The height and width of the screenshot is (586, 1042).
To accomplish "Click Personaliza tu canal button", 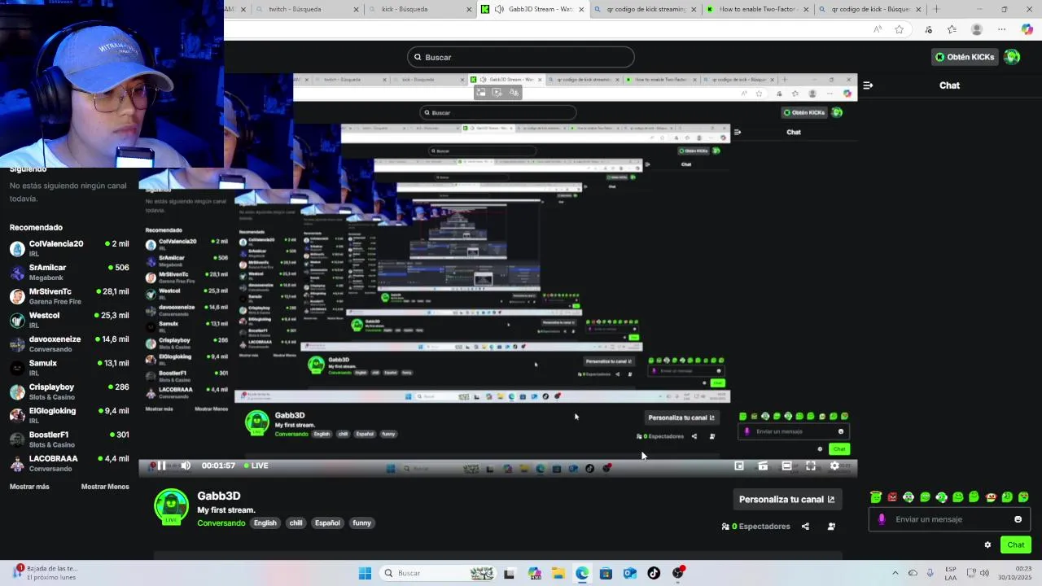I will [786, 499].
